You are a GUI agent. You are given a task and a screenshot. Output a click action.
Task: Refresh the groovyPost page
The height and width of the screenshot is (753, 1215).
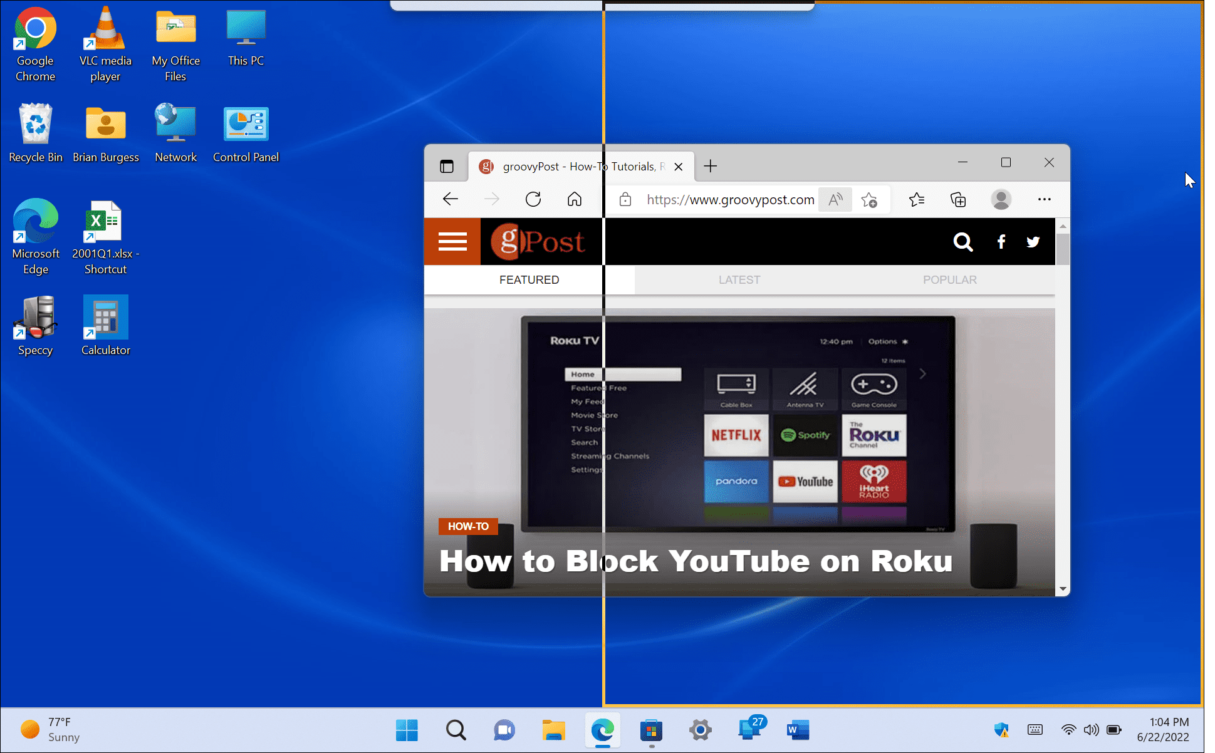point(533,199)
